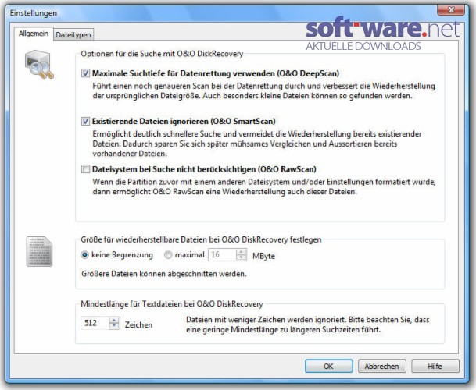The image size is (476, 390).
Task: Click the 512 Zeichen input field
Action: (x=95, y=323)
